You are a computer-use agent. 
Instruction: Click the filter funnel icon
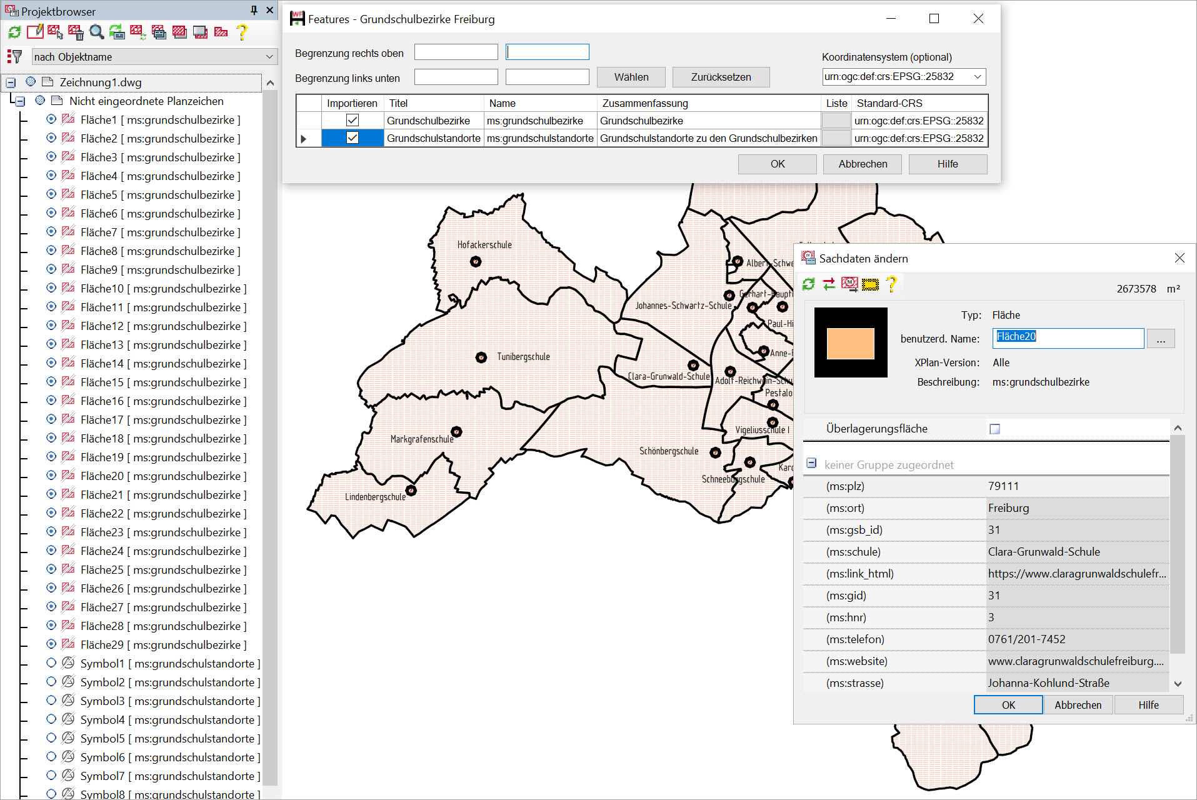(14, 57)
